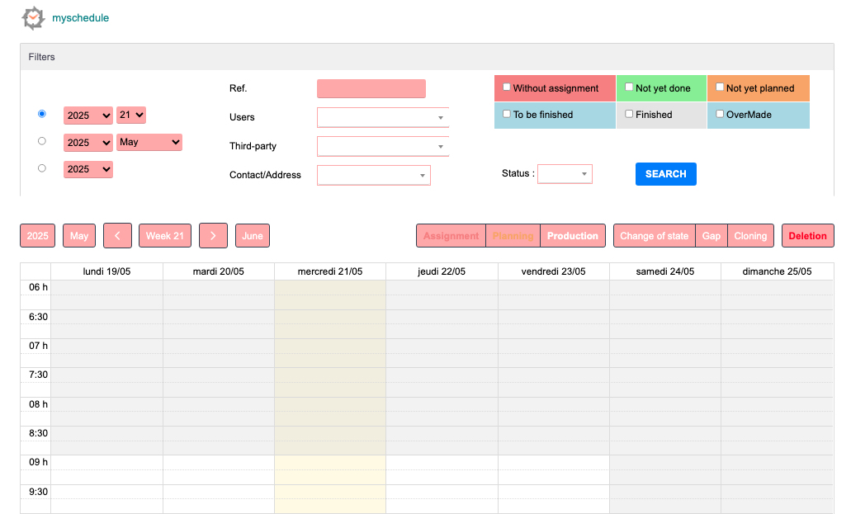The height and width of the screenshot is (514, 851).
Task: Click the Cloning button
Action: click(750, 236)
